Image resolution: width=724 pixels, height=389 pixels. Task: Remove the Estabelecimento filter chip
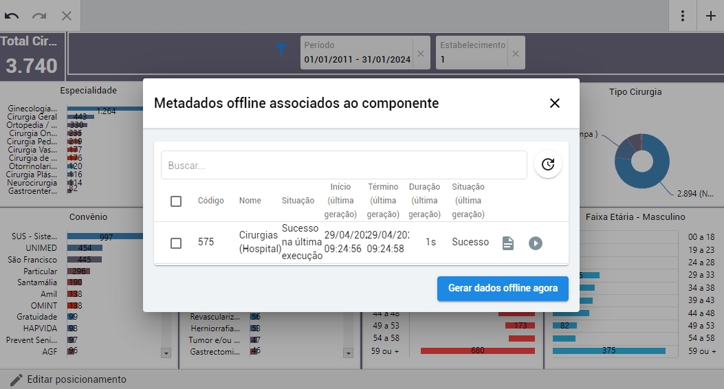point(515,54)
